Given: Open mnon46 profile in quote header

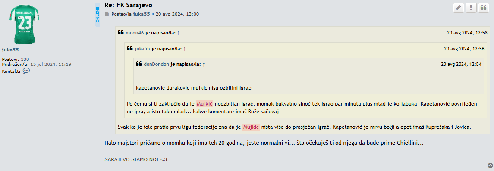Looking at the screenshot, I should coord(135,33).
